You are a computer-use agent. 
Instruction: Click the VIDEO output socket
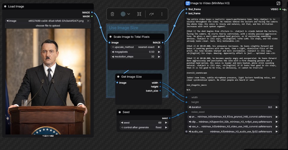click(280, 9)
